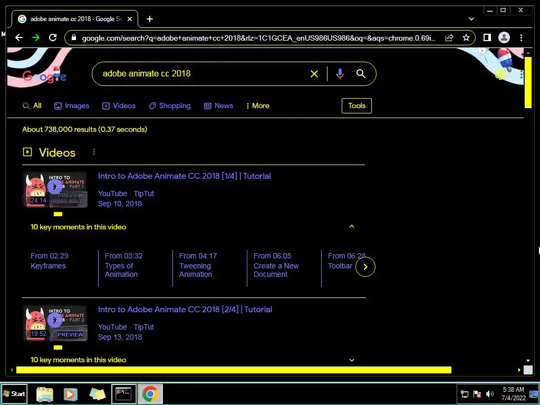Go back to the previous page

pyautogui.click(x=19, y=37)
